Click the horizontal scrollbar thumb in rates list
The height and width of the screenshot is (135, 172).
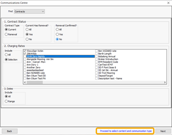35,82
